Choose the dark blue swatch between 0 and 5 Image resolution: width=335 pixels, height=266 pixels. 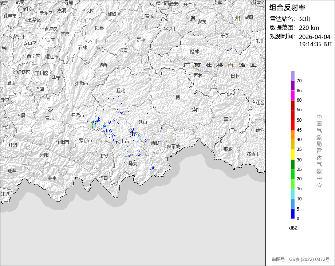click(292, 214)
